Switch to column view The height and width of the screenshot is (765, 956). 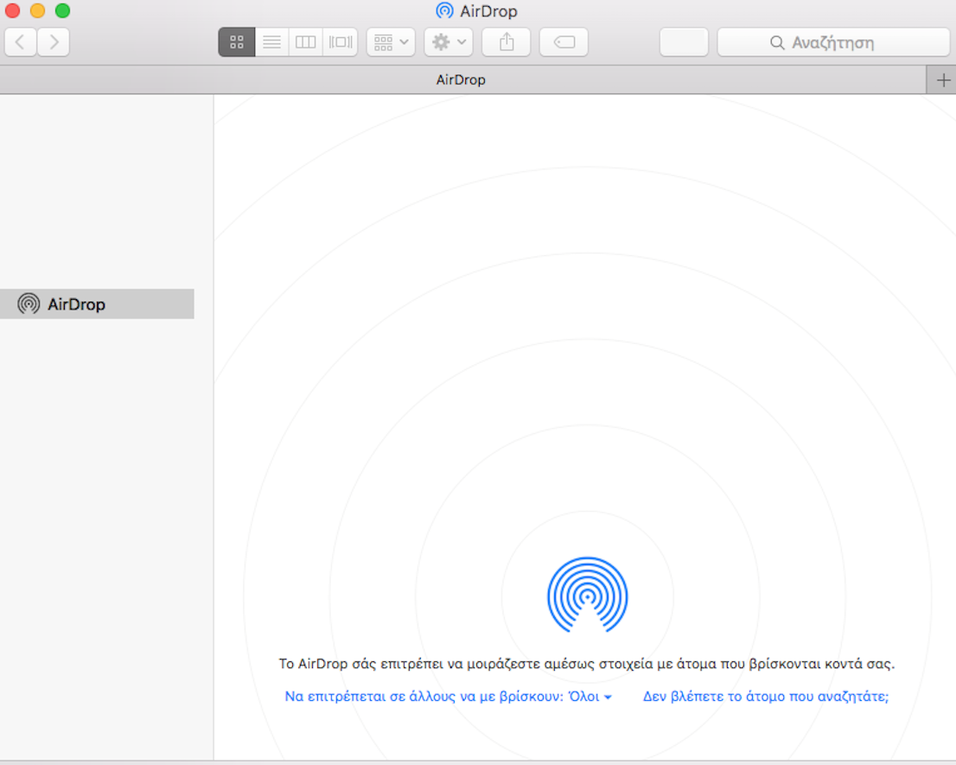pos(305,42)
